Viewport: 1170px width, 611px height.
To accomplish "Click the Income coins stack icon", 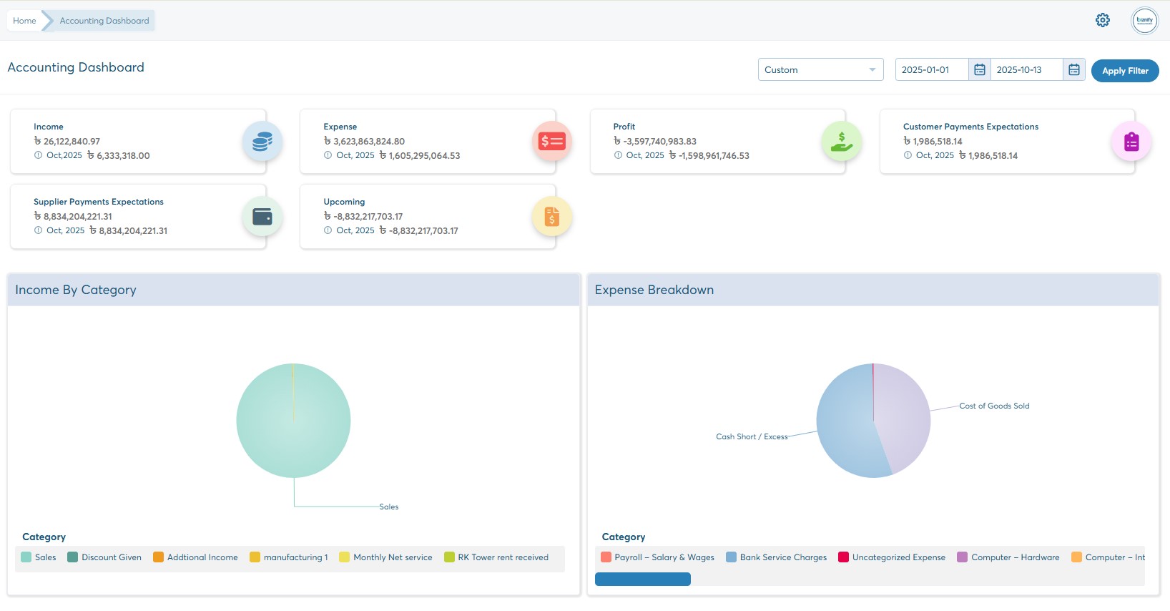I will click(x=262, y=142).
